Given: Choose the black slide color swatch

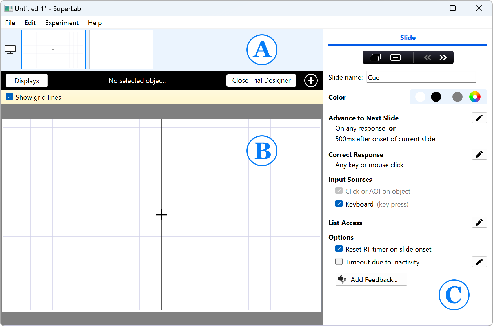Looking at the screenshot, I should coord(436,97).
